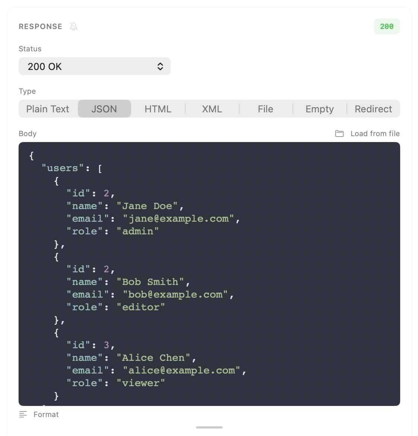Mute the response notification bell

[x=73, y=26]
